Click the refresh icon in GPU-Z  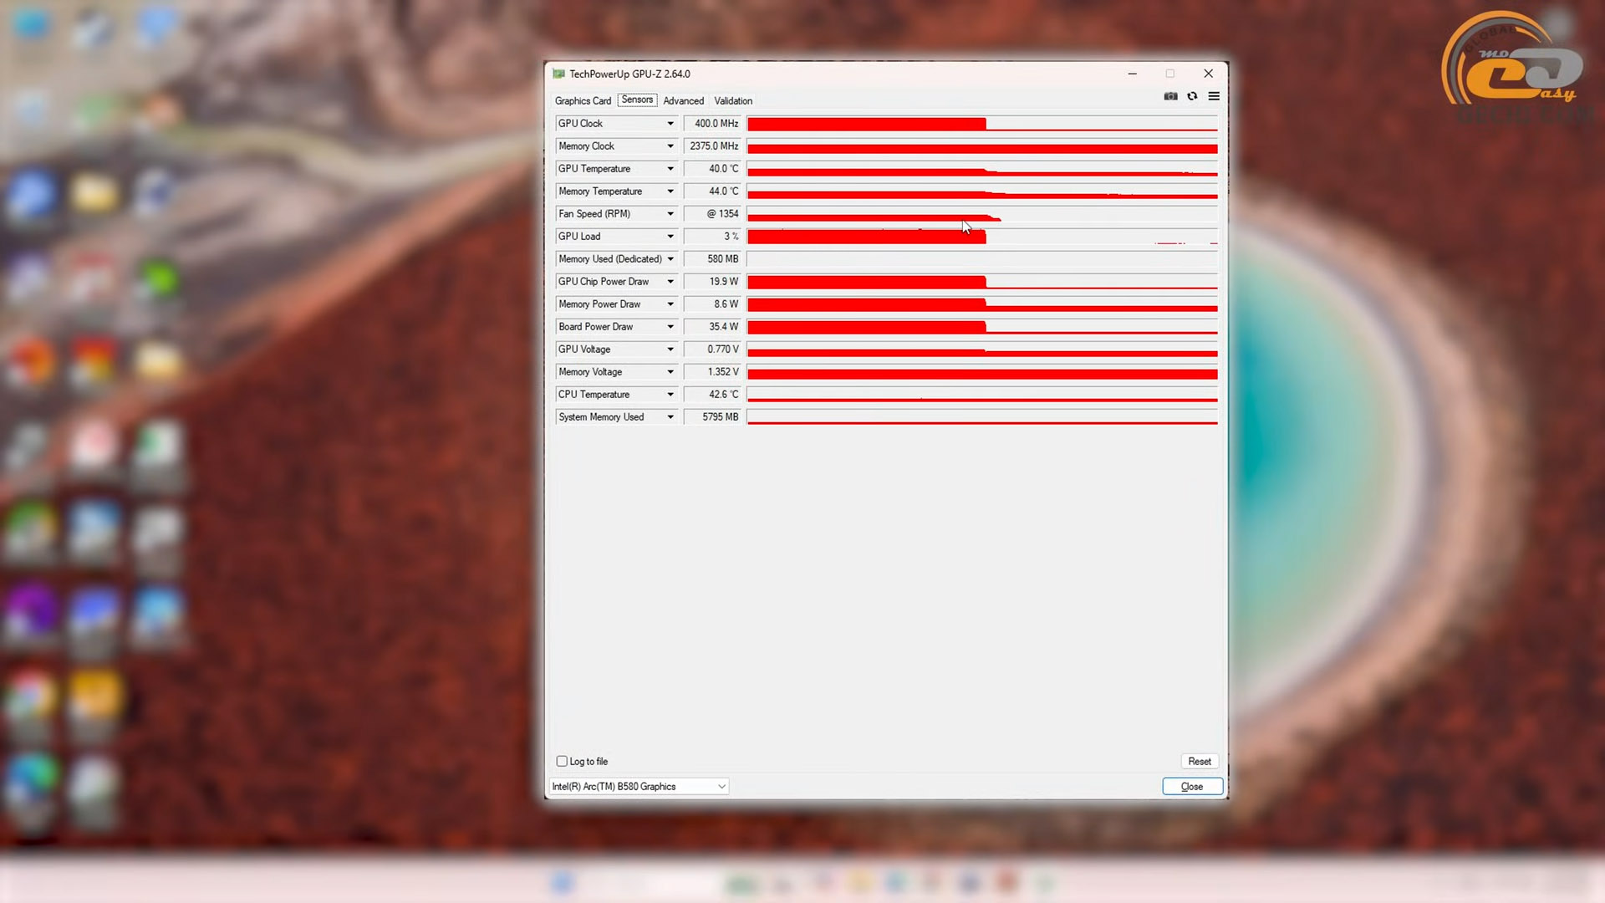(x=1192, y=96)
